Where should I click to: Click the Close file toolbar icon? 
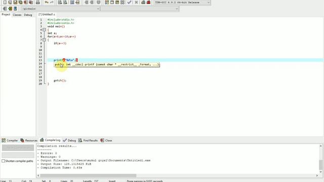(26, 2)
